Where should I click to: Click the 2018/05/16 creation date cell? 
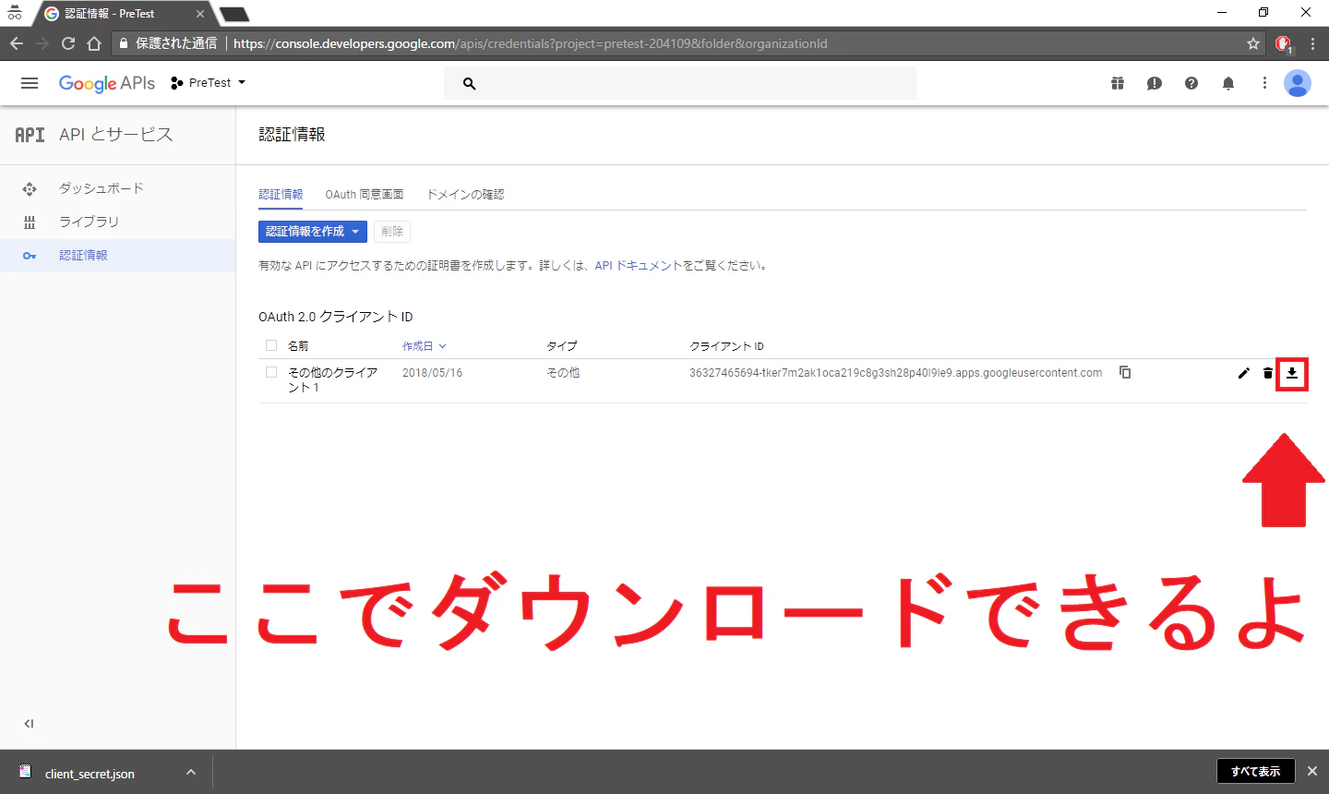click(x=433, y=373)
